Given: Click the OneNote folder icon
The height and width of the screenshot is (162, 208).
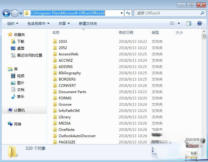Looking at the screenshot, I should pyautogui.click(x=55, y=129).
